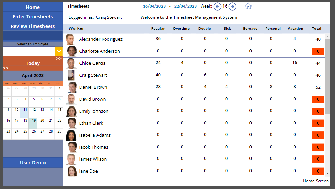Click Daniel Brown's total of 52
Screen dimensions: 335x189
tap(318, 87)
